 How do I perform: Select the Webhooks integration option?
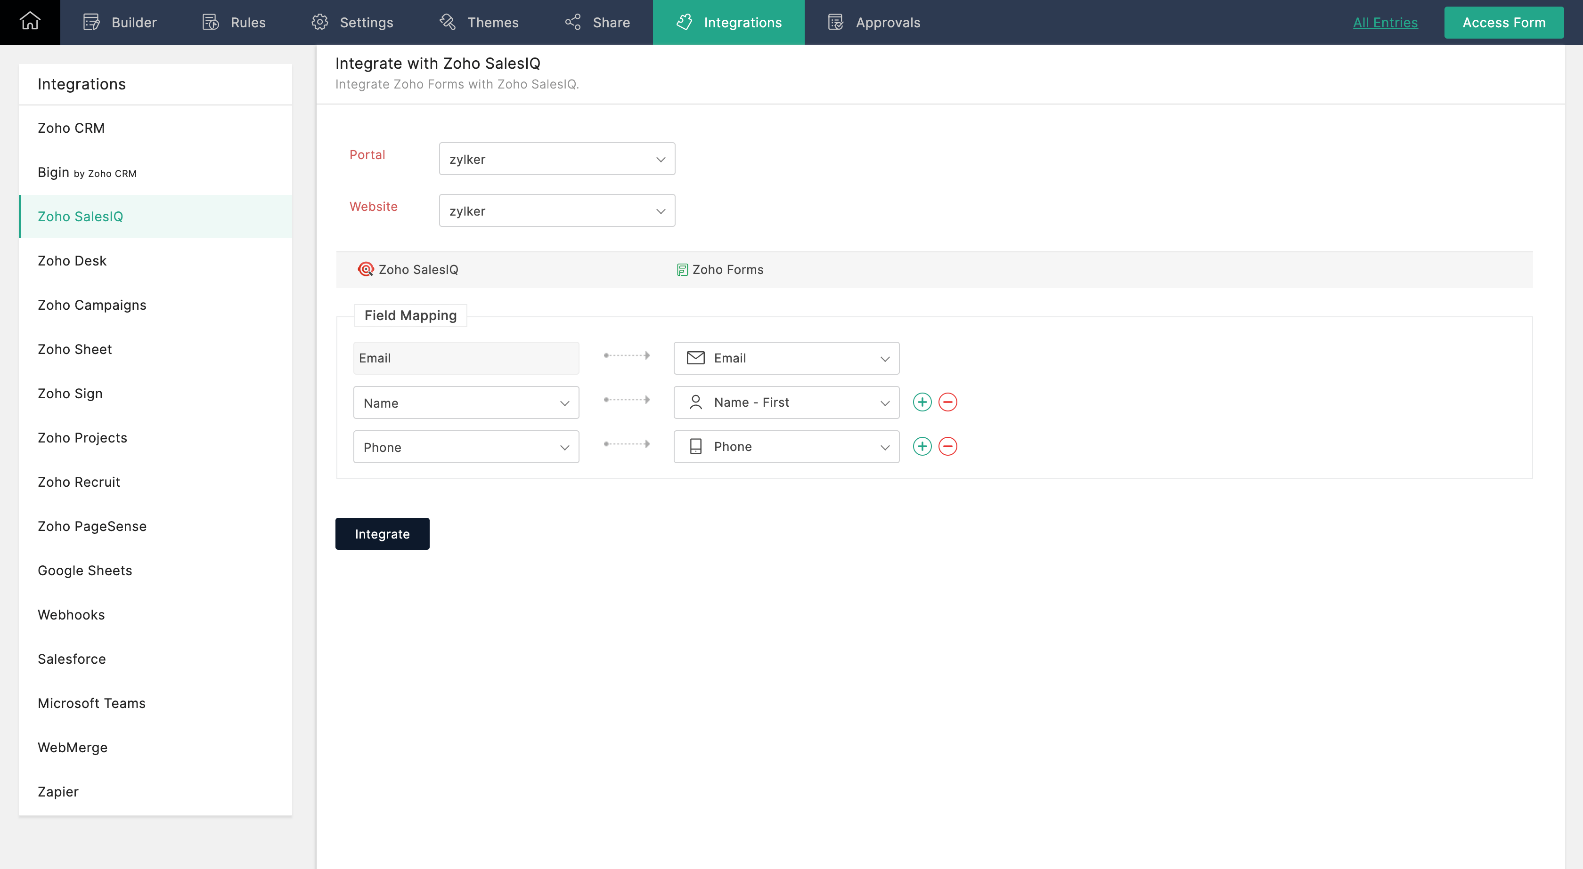pyautogui.click(x=72, y=614)
